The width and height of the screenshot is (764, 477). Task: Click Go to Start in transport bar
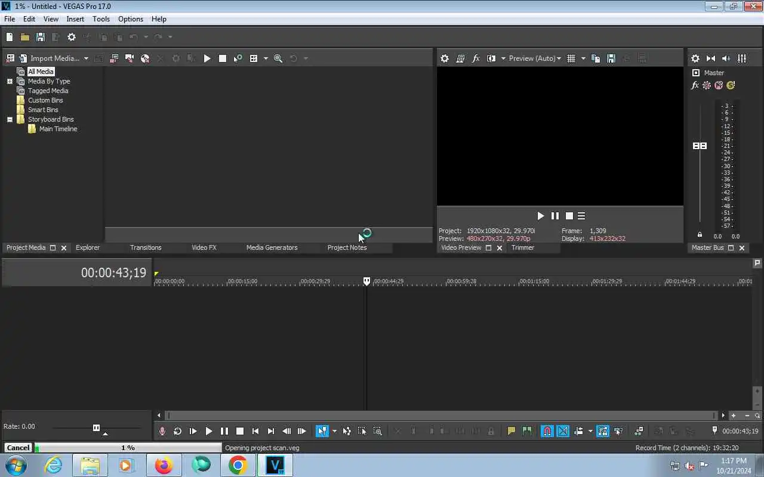click(255, 431)
